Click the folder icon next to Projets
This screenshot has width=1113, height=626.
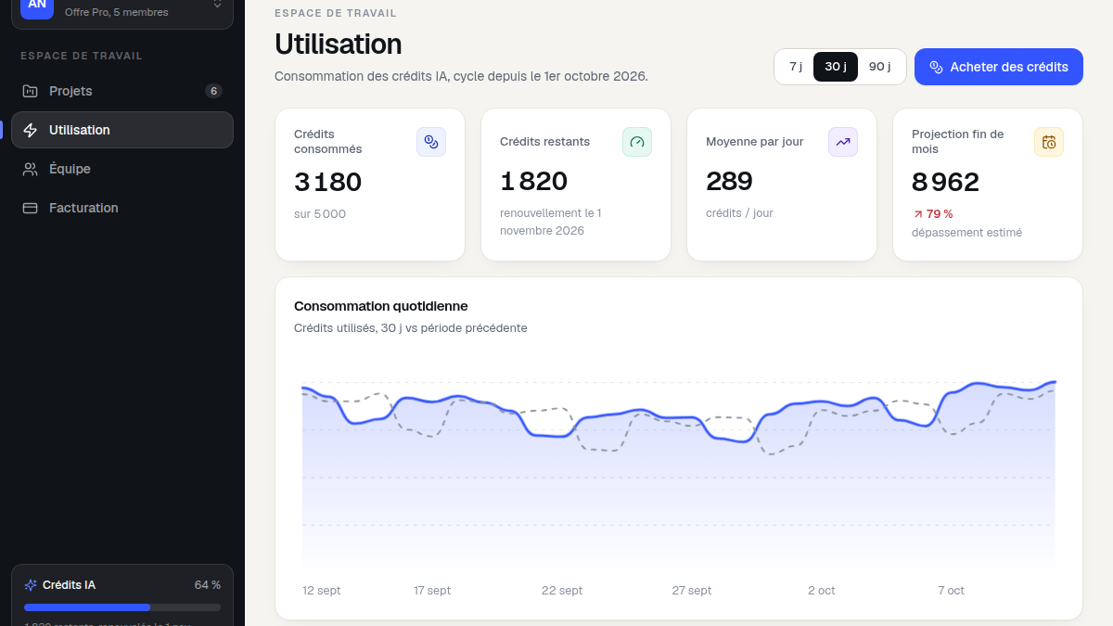click(31, 91)
